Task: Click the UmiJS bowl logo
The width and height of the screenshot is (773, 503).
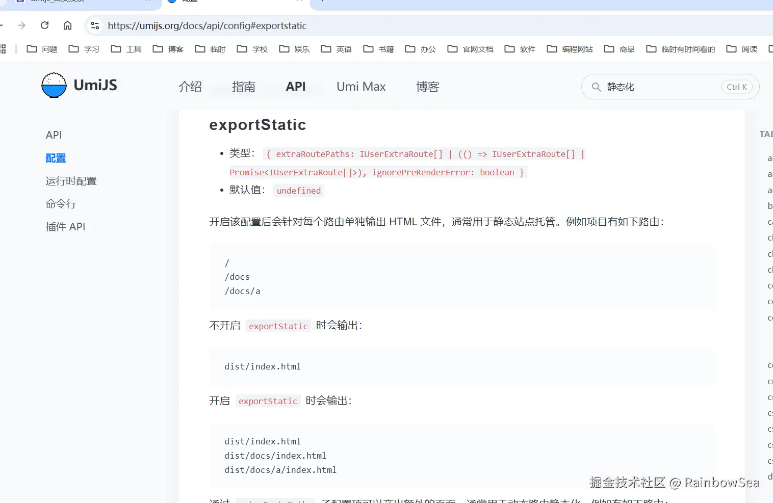Action: point(54,85)
